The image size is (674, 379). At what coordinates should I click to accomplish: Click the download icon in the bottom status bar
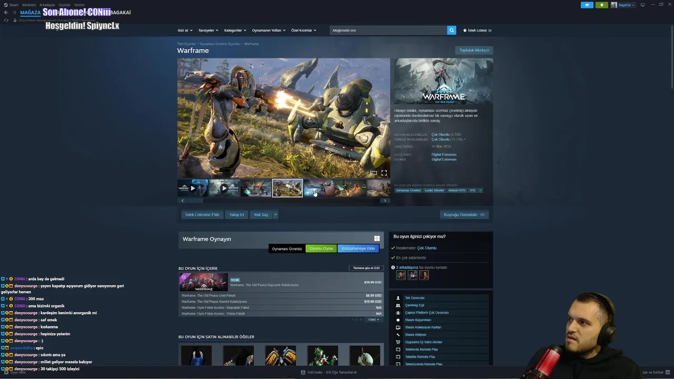303,372
